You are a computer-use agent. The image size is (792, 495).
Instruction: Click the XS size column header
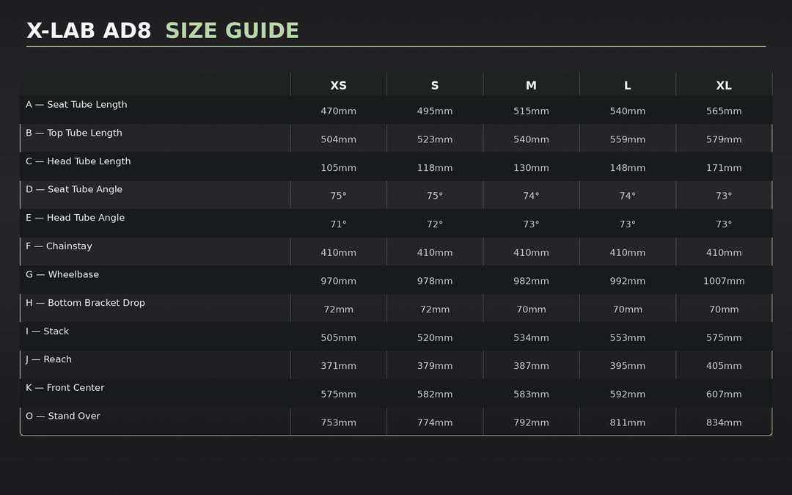pos(338,86)
